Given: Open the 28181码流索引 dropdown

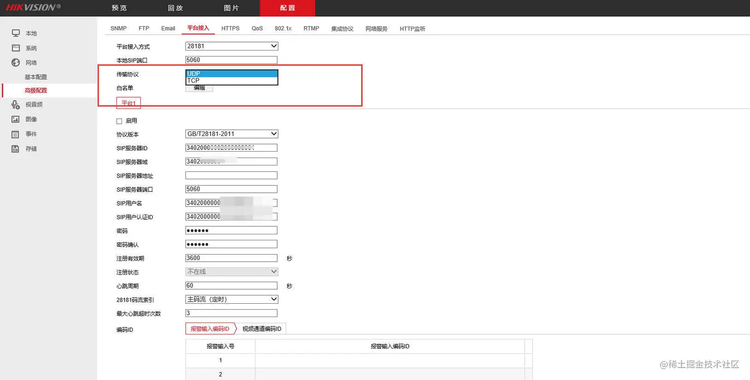Looking at the screenshot, I should pyautogui.click(x=232, y=299).
